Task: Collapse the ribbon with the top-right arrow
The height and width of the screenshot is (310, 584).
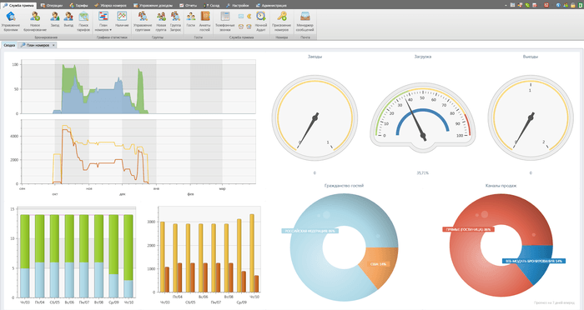Action: point(506,5)
